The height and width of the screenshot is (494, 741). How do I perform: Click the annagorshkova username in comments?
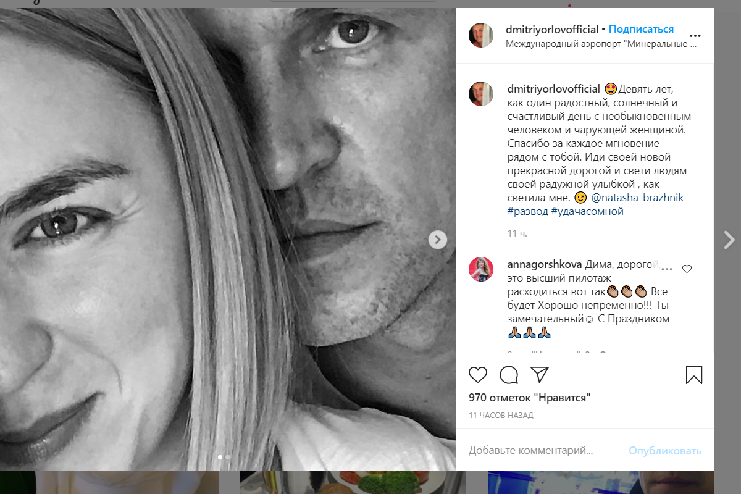[544, 264]
